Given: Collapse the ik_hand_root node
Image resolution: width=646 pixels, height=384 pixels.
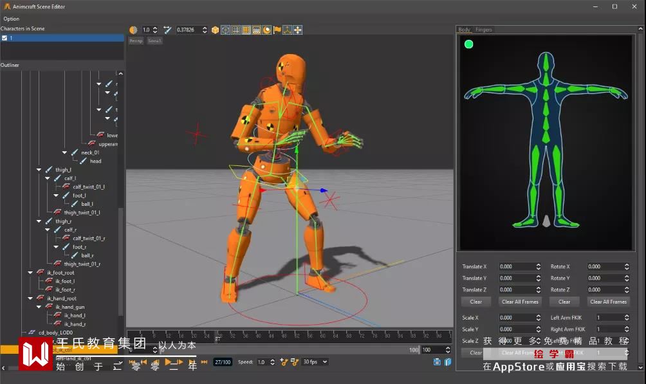Looking at the screenshot, I should pos(30,298).
